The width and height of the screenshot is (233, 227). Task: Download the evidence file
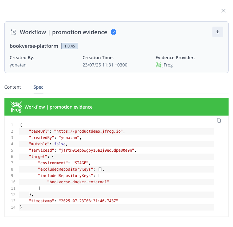[x=217, y=32]
